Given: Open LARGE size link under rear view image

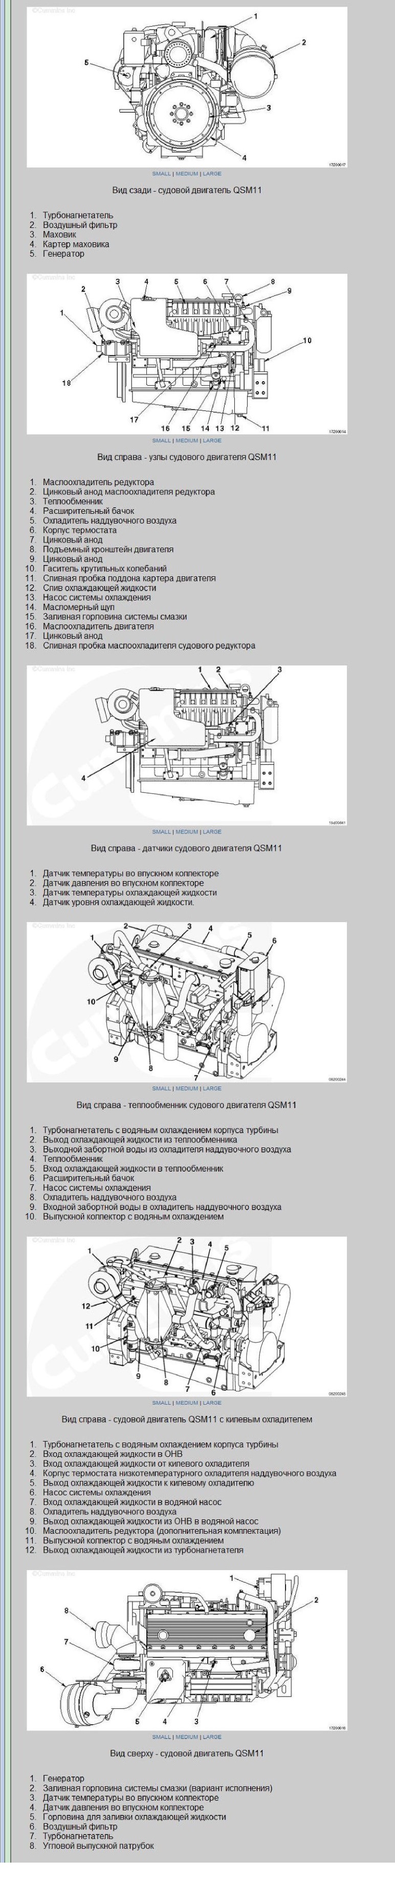Looking at the screenshot, I should pyautogui.click(x=212, y=174).
